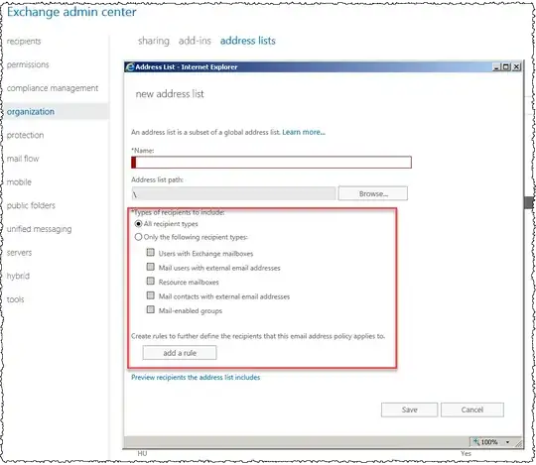Check Mail contacts with external email addresses
This screenshot has width=536, height=465.
click(151, 295)
